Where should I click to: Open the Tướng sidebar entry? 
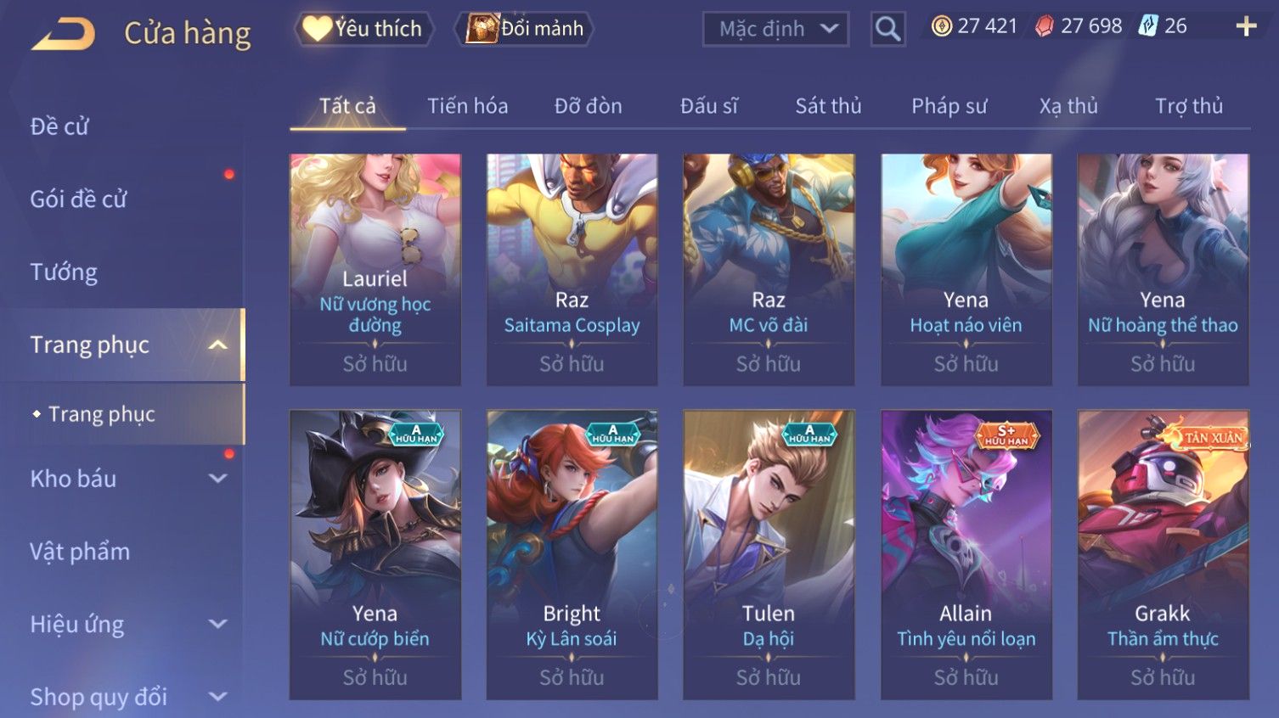[64, 272]
